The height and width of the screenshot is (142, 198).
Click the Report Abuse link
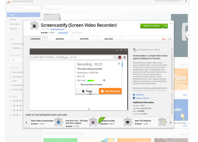coord(142,98)
